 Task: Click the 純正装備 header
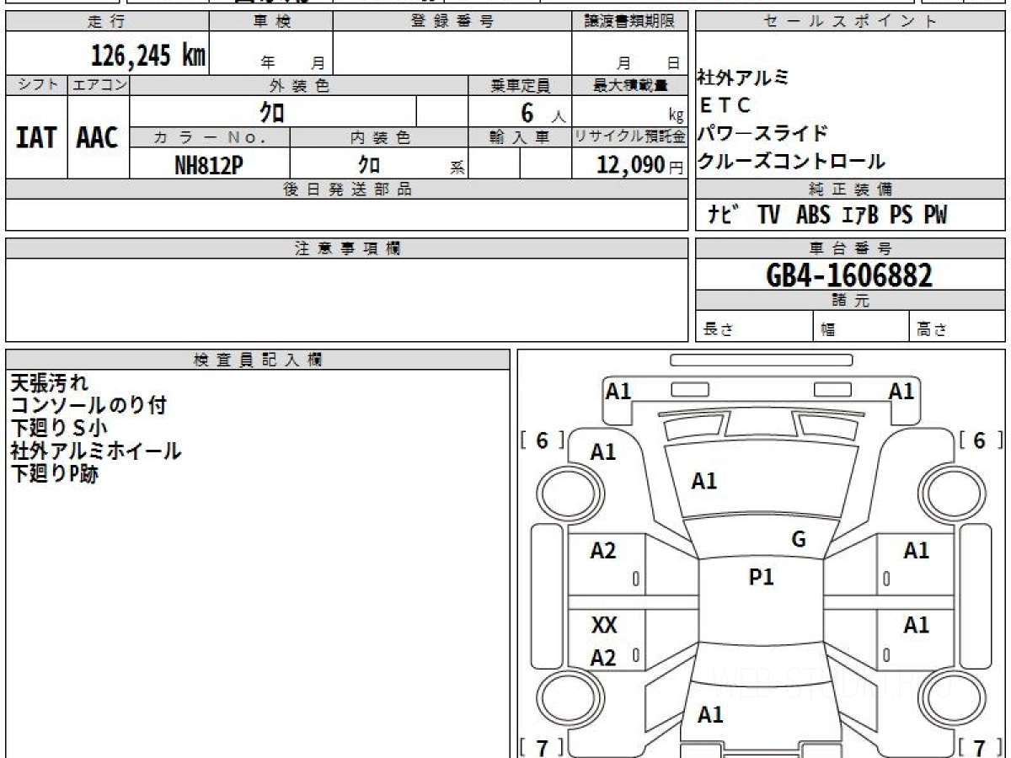[850, 189]
